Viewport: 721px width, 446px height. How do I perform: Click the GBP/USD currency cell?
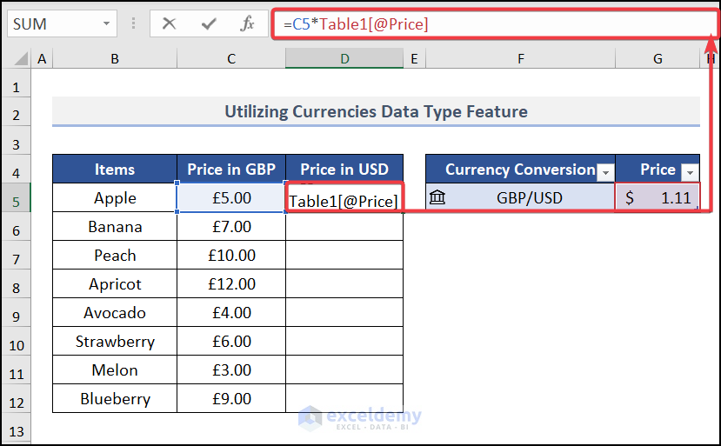[x=530, y=198]
